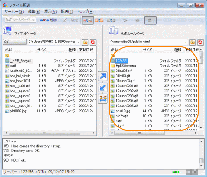207x177 pixels.
Task: Select the 123456 folder in remote list
Action: click(x=121, y=61)
